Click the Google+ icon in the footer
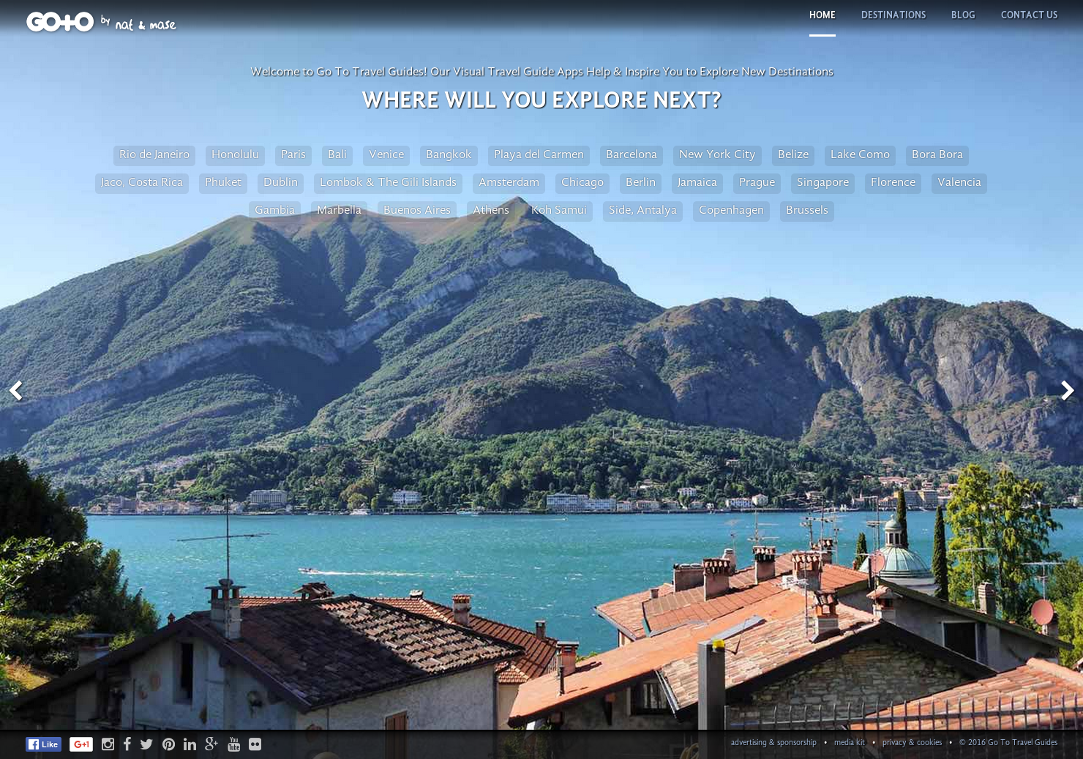The height and width of the screenshot is (759, 1083). [211, 744]
